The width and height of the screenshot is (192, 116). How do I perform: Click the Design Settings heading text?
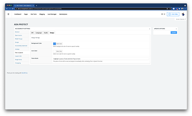pyautogui.click(x=36, y=38)
